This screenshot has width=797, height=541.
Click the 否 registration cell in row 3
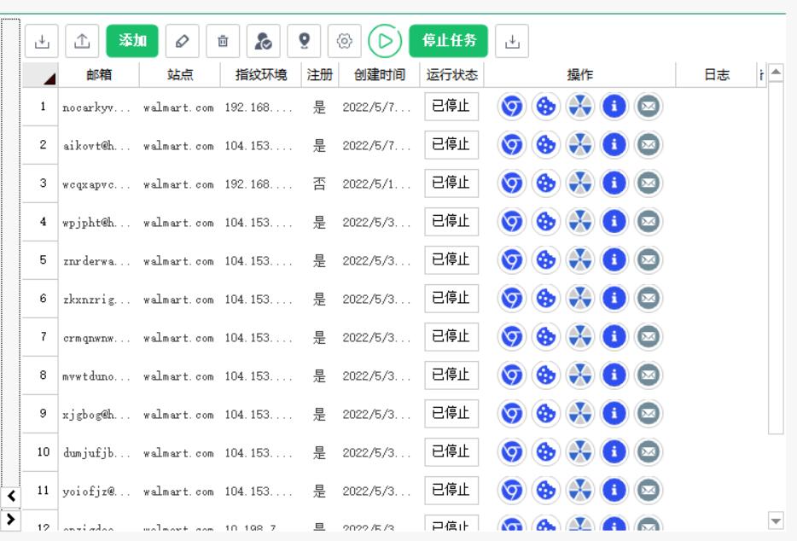pyautogui.click(x=320, y=183)
